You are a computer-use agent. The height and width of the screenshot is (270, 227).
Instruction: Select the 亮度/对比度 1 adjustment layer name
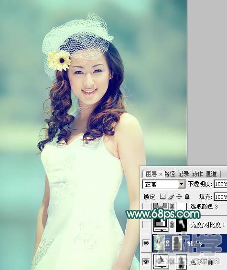[x=207, y=225]
